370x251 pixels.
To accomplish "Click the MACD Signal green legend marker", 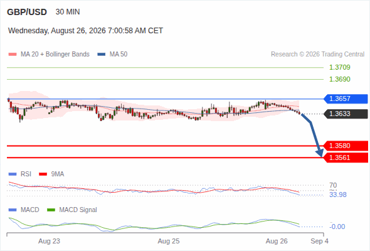I will point(51,210).
